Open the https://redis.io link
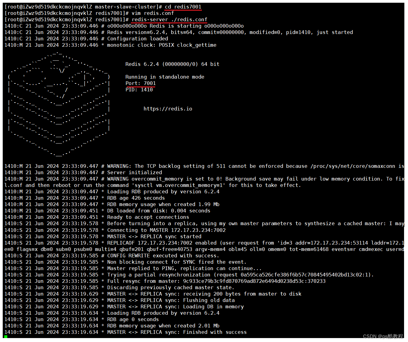Viewport: 408px width, 342px height. 168,109
